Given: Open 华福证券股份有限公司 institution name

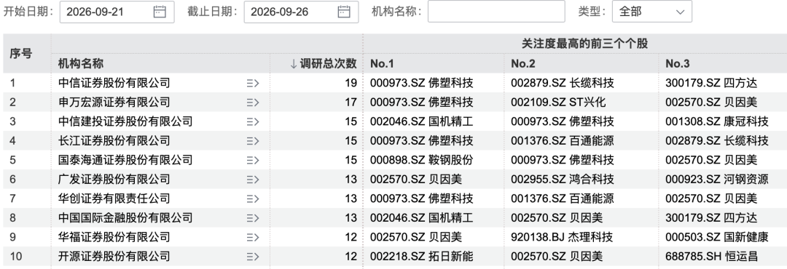Looking at the screenshot, I should pyautogui.click(x=114, y=238).
